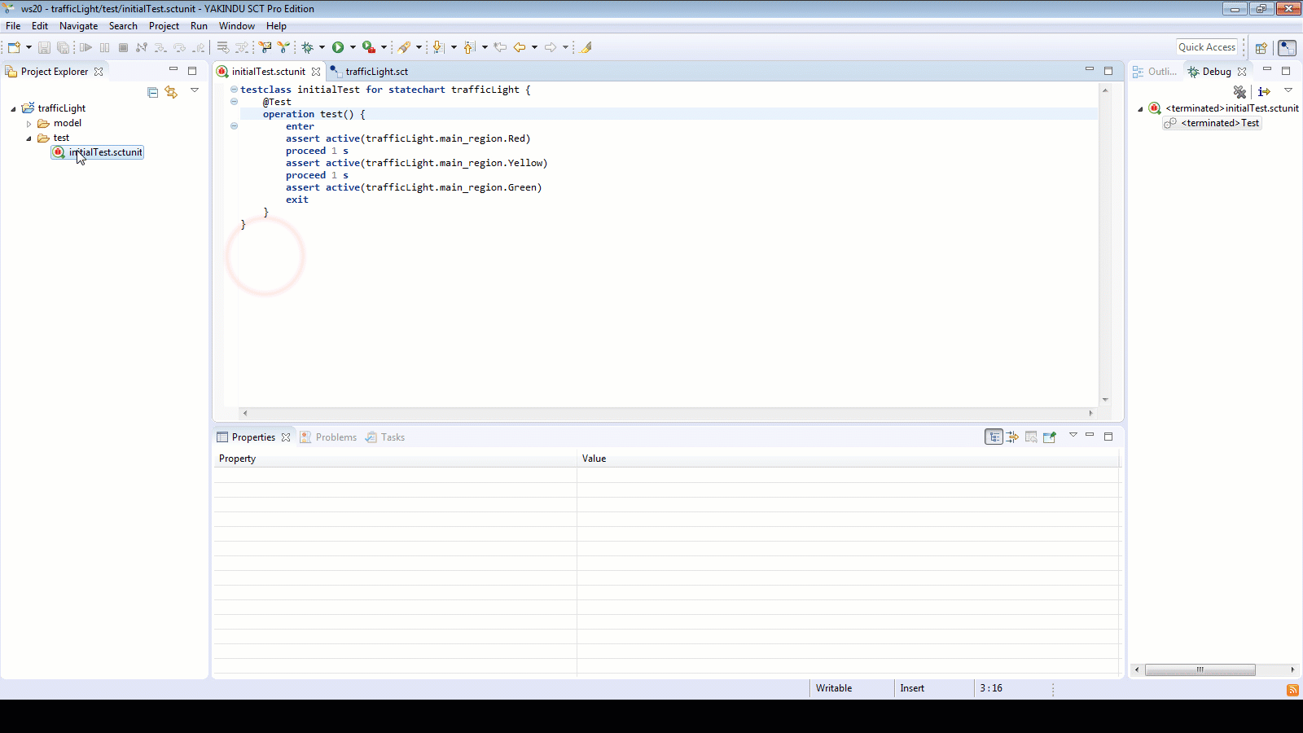Open the File menu
Screen dimensions: 1303x733
tap(13, 26)
